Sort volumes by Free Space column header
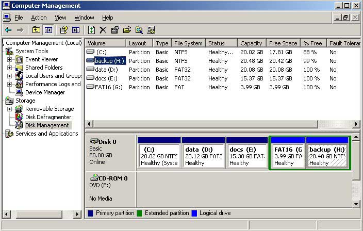Screen dimensions: 363x231 (x=283, y=43)
